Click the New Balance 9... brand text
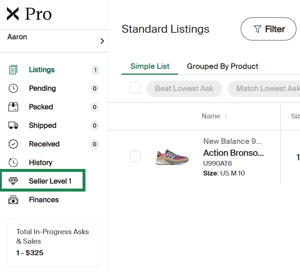 [x=232, y=141]
